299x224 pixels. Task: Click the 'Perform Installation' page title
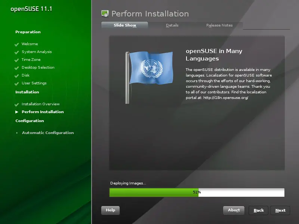pos(150,14)
